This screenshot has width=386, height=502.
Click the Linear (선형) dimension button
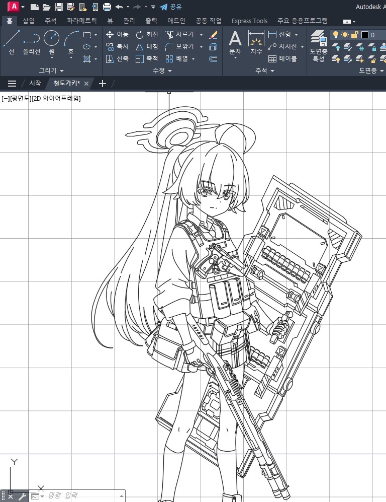[x=280, y=34]
